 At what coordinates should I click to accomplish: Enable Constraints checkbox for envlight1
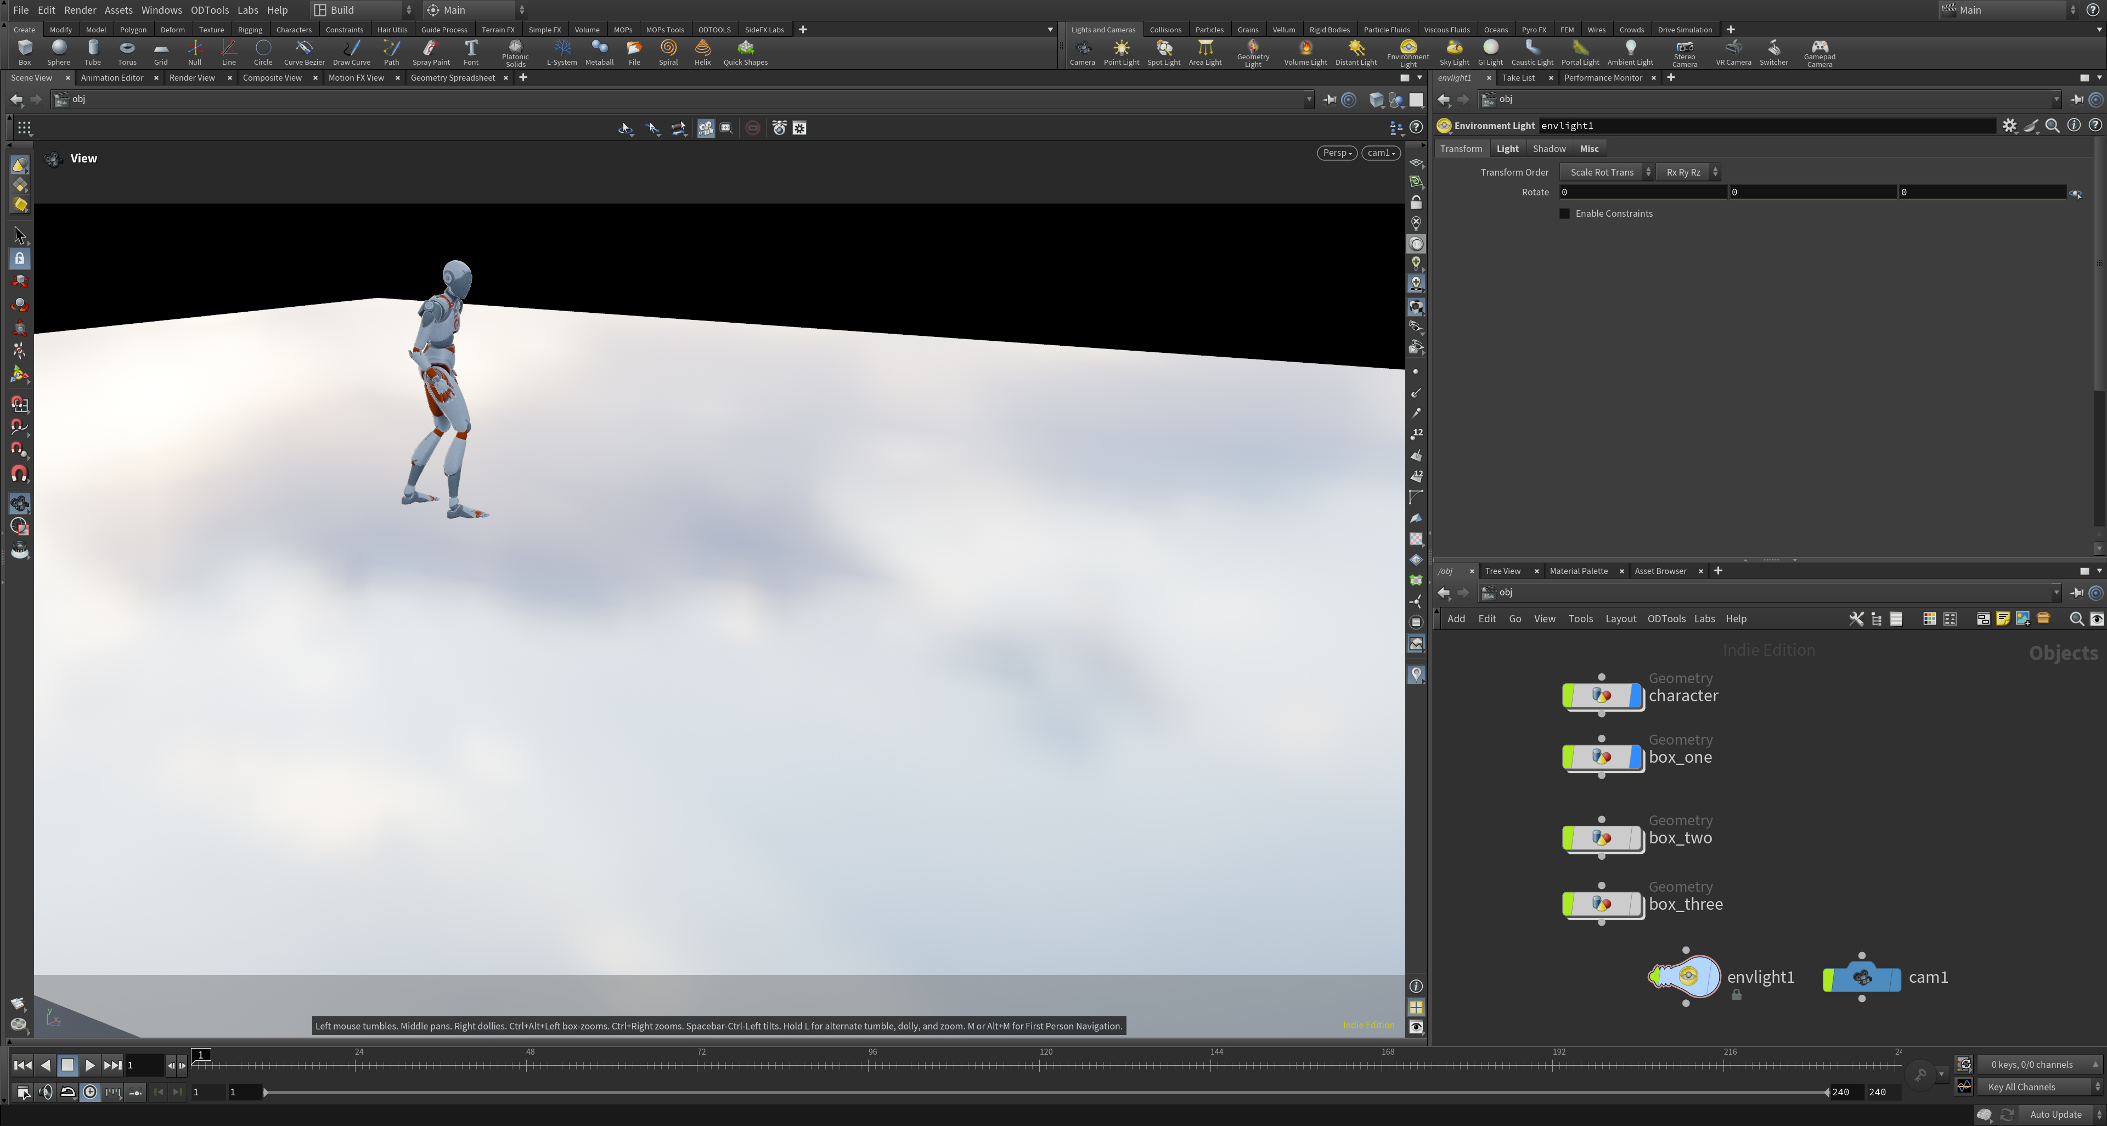(x=1565, y=213)
